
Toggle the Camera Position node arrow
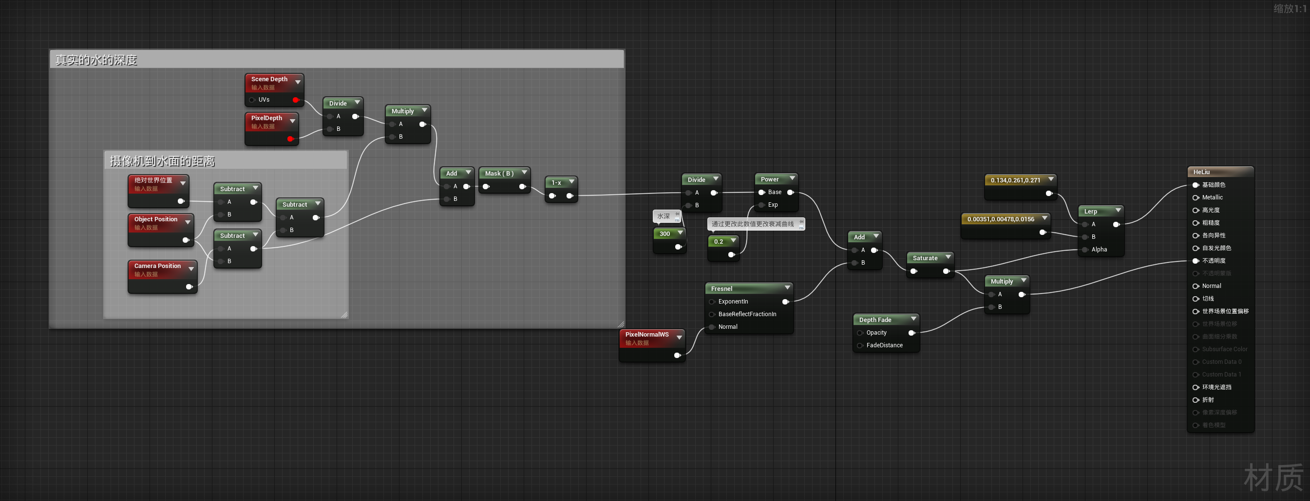tap(191, 268)
